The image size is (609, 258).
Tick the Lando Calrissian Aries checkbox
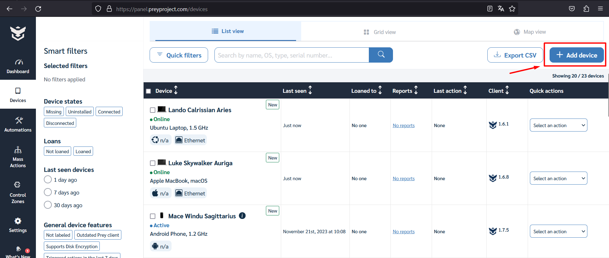[152, 110]
